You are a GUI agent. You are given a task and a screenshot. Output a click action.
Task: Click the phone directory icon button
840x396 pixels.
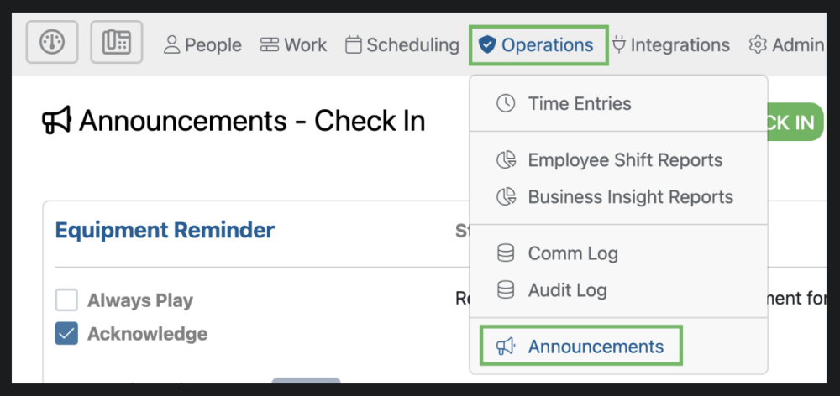point(117,42)
